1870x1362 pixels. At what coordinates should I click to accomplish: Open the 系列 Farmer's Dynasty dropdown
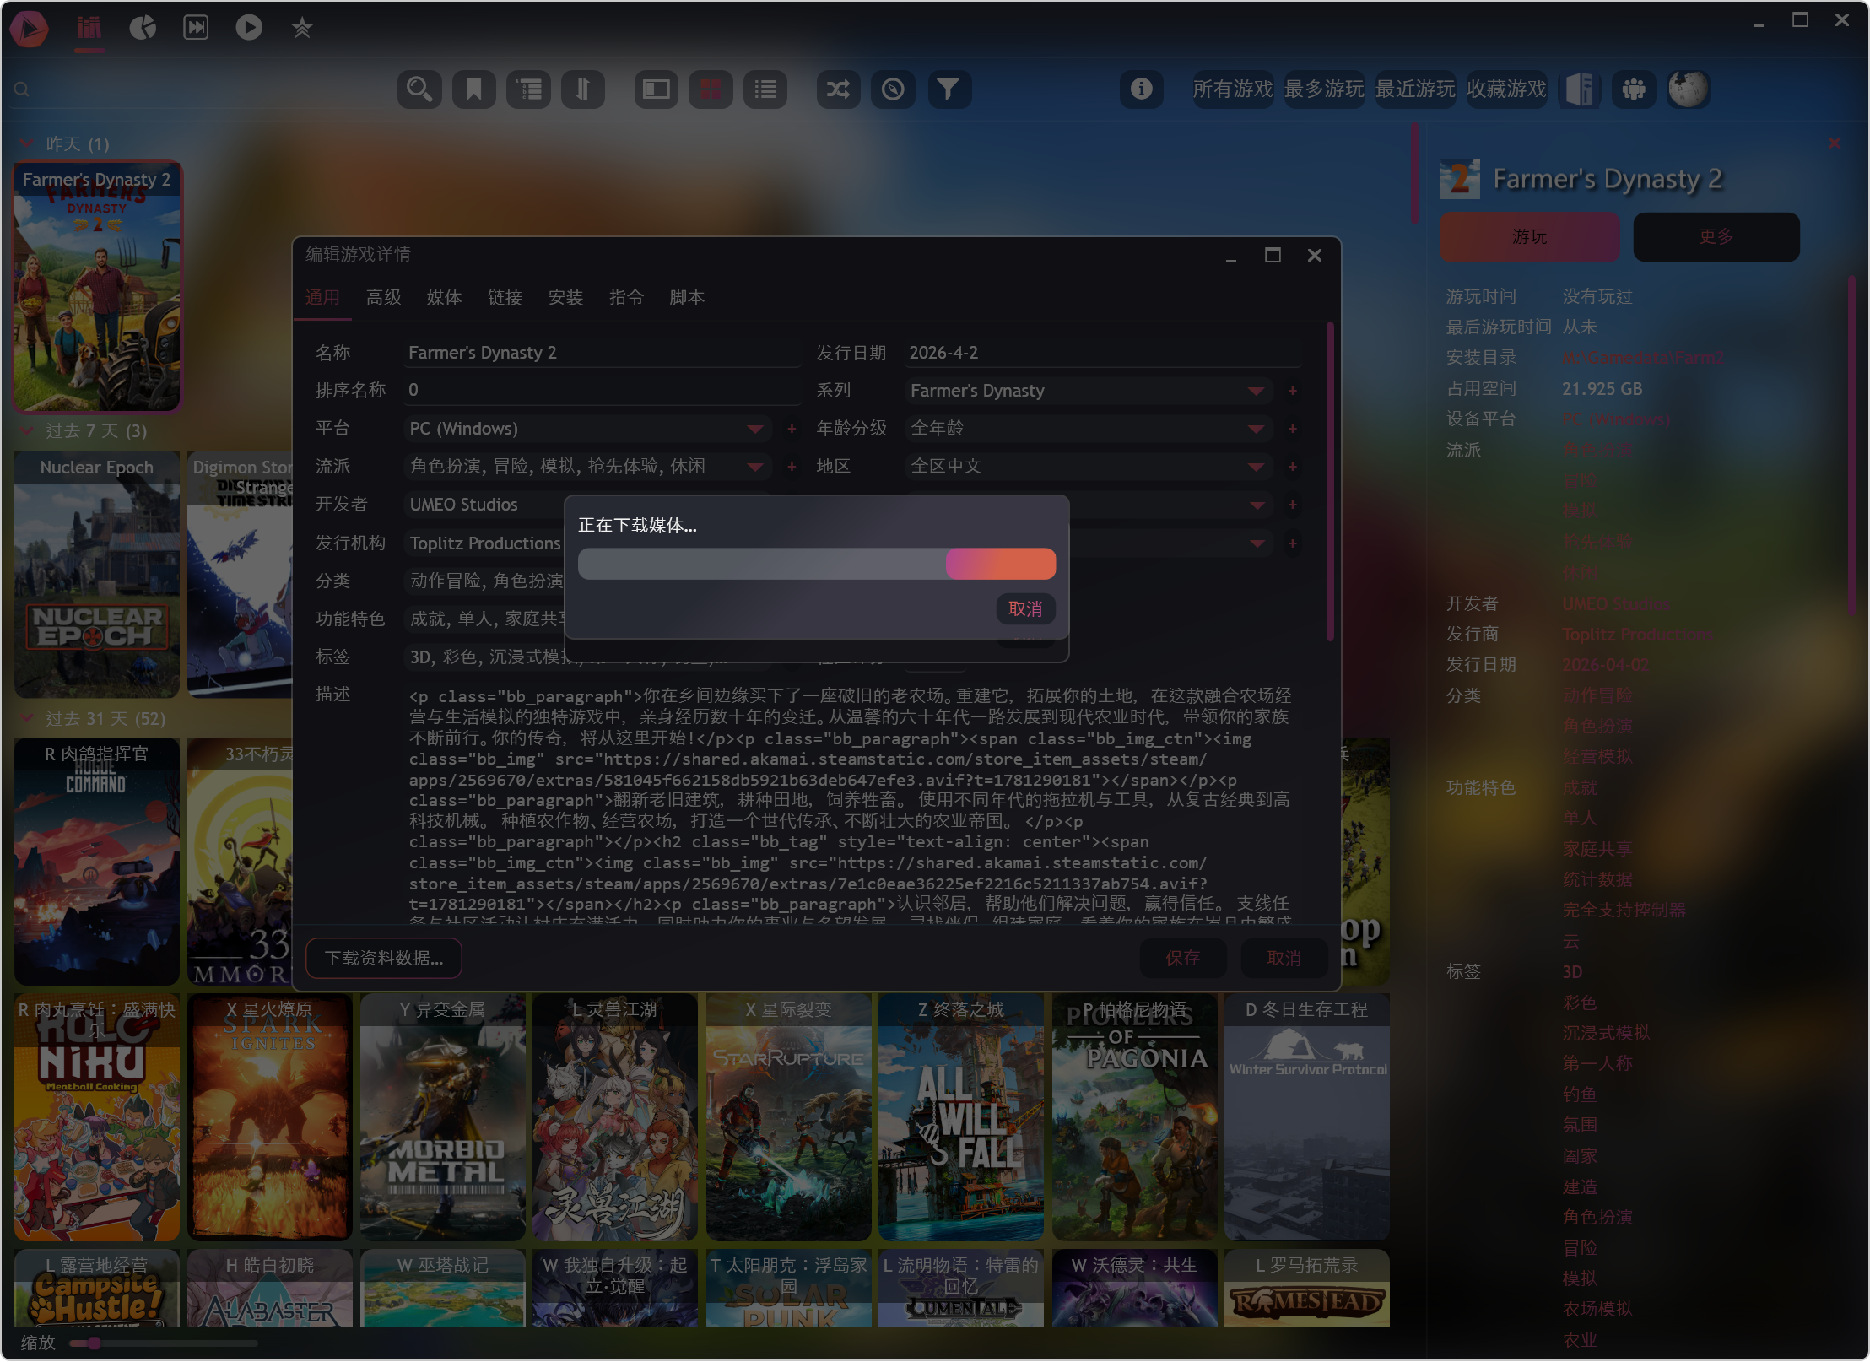coord(1088,391)
